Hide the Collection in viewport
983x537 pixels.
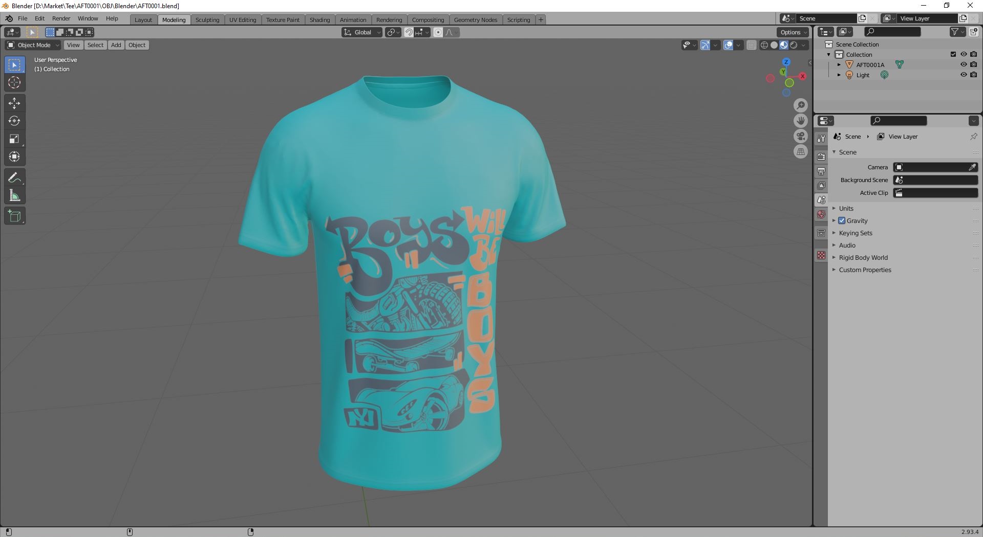(964, 54)
